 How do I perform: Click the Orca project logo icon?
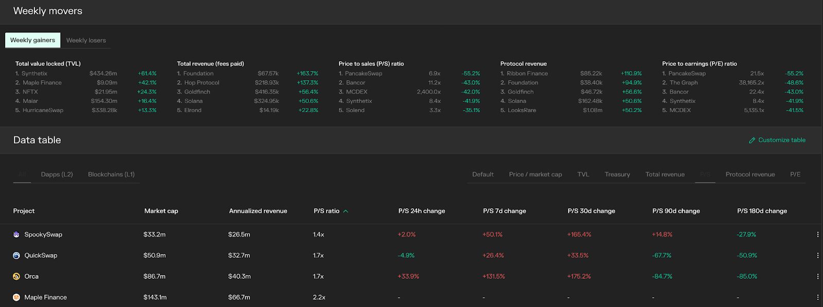[x=16, y=277]
